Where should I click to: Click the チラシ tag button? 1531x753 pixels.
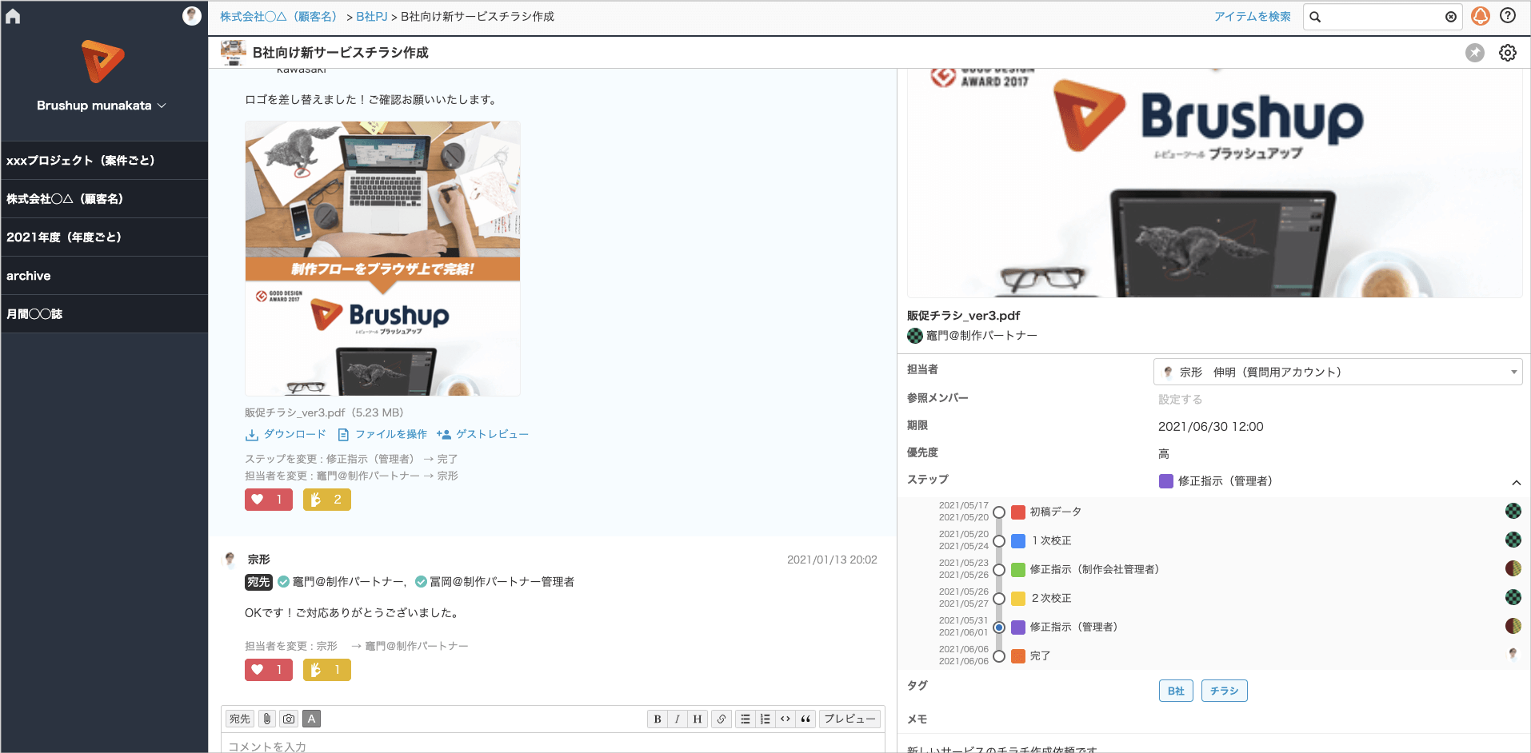1224,691
